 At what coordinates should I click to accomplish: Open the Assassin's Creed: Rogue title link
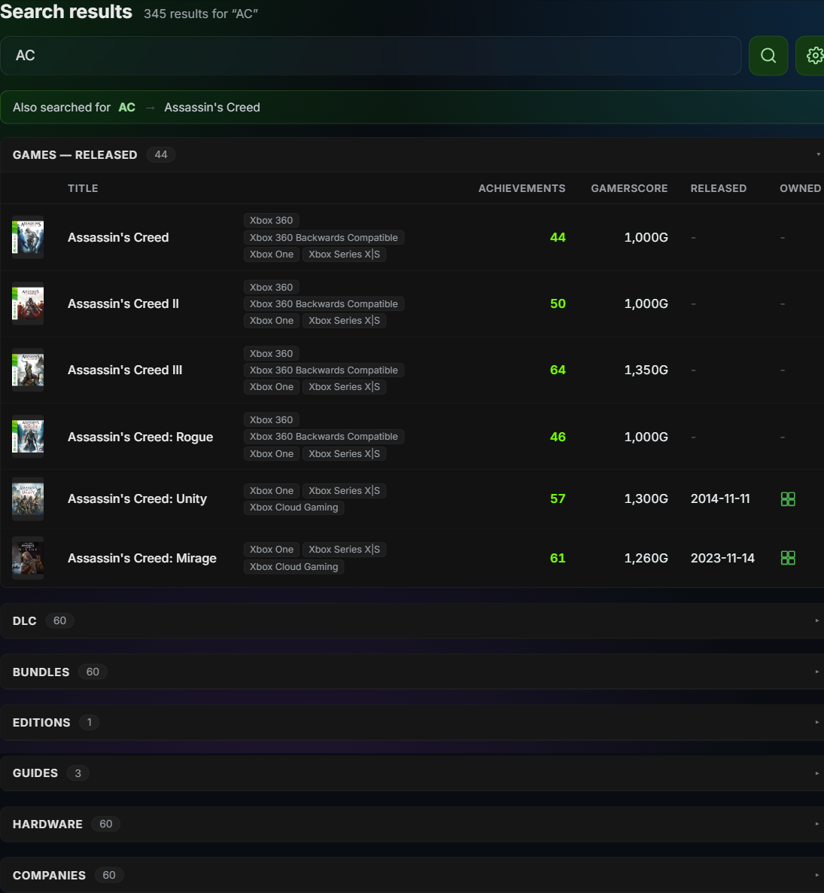[x=141, y=437]
